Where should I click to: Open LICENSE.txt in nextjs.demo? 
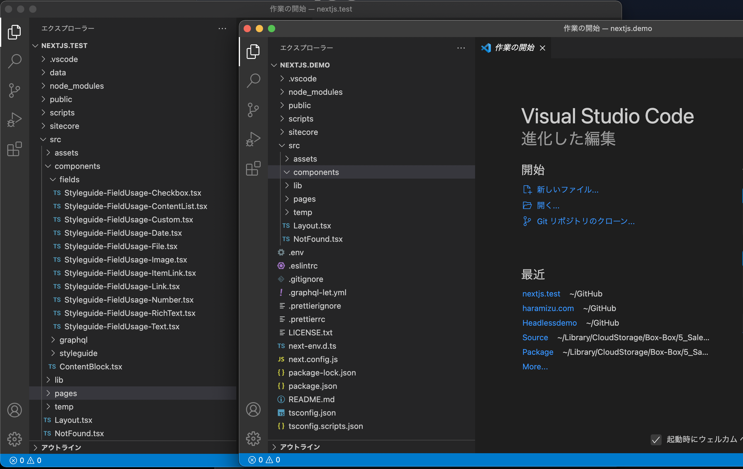coord(371,333)
